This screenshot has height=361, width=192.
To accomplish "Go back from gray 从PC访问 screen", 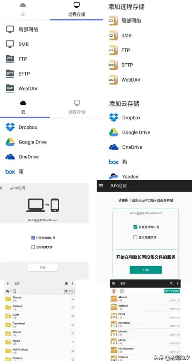I will tap(2, 188).
